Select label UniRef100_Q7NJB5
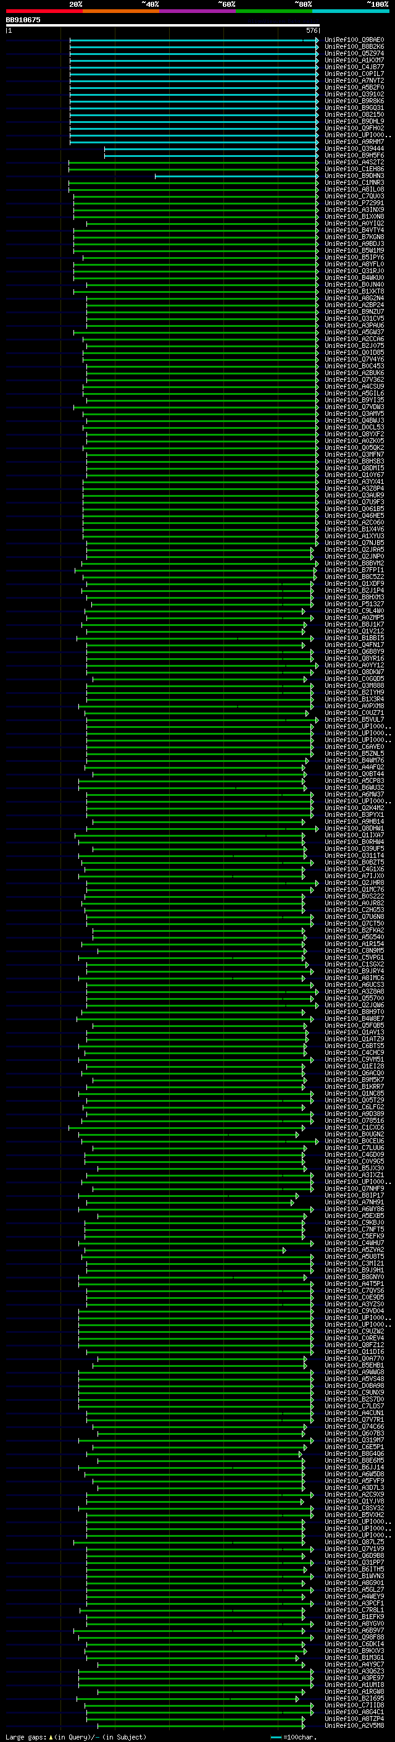Viewport: 395px width, 1742px height. coord(354,543)
